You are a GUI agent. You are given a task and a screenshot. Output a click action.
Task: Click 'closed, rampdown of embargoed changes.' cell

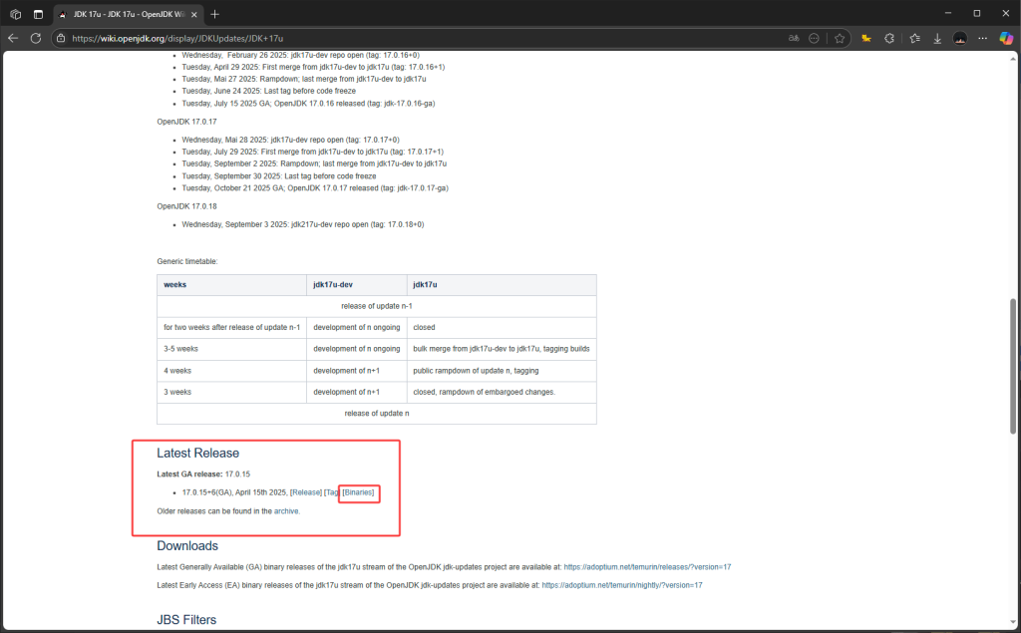(x=502, y=392)
